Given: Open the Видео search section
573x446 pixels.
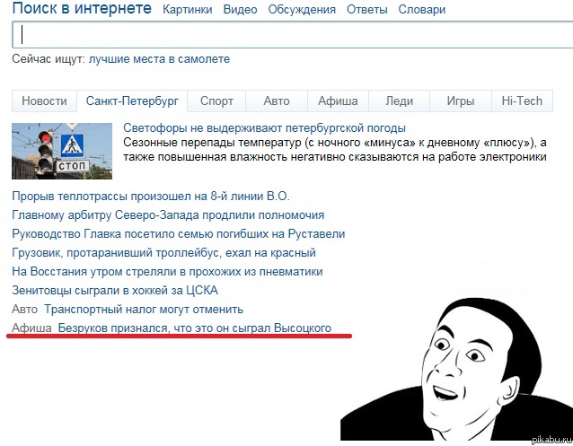Looking at the screenshot, I should pos(240,9).
